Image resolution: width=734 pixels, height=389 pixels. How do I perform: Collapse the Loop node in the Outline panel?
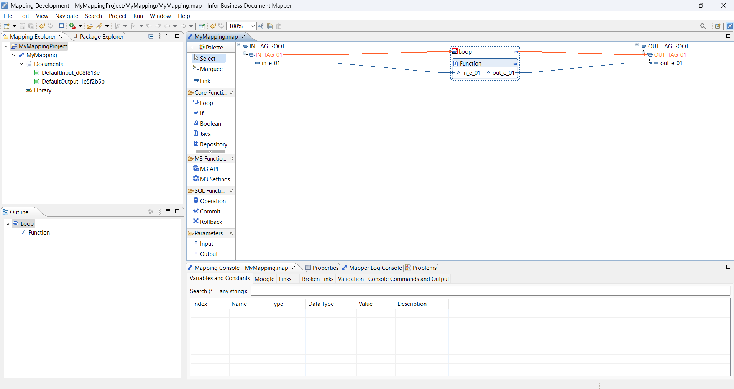(8, 223)
